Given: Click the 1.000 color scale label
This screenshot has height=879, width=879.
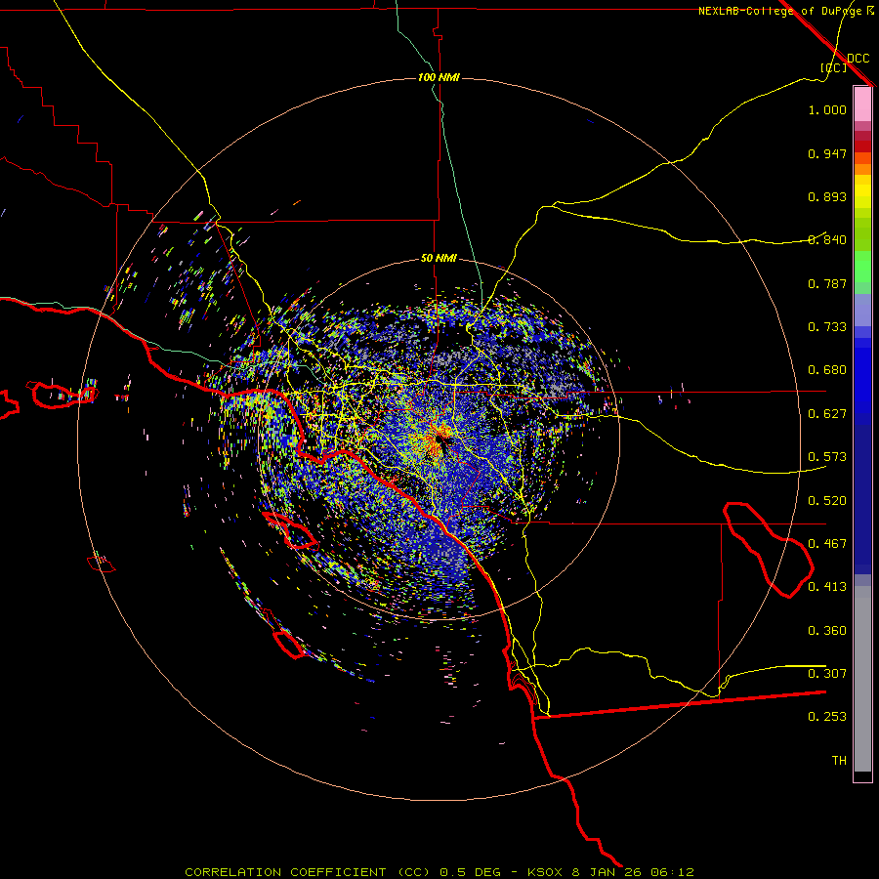Looking at the screenshot, I should [827, 109].
